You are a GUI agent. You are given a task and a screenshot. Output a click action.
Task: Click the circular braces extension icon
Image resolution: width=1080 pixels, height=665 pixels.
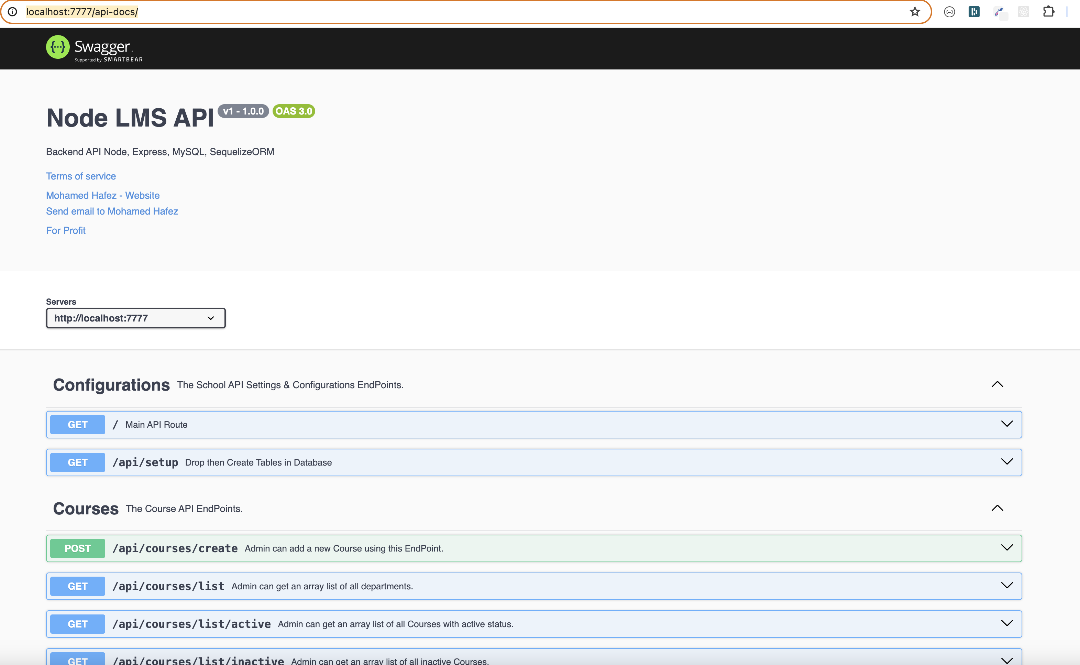coord(949,12)
